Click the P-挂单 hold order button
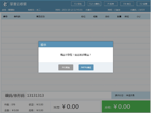This screenshot has height=113, width=151. click(x=111, y=4)
